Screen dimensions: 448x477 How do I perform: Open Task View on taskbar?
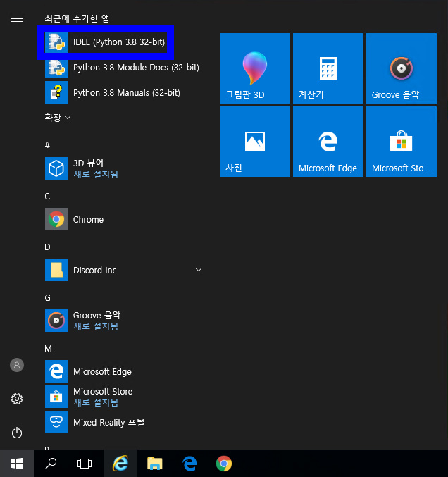(85, 464)
